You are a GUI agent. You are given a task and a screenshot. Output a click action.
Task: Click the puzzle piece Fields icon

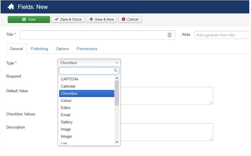point(11,7)
